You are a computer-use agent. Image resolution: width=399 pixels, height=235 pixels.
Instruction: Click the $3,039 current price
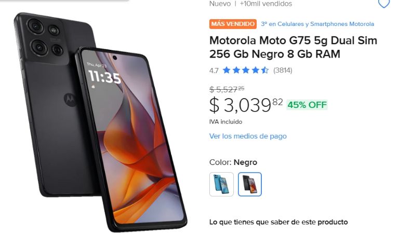pyautogui.click(x=246, y=105)
